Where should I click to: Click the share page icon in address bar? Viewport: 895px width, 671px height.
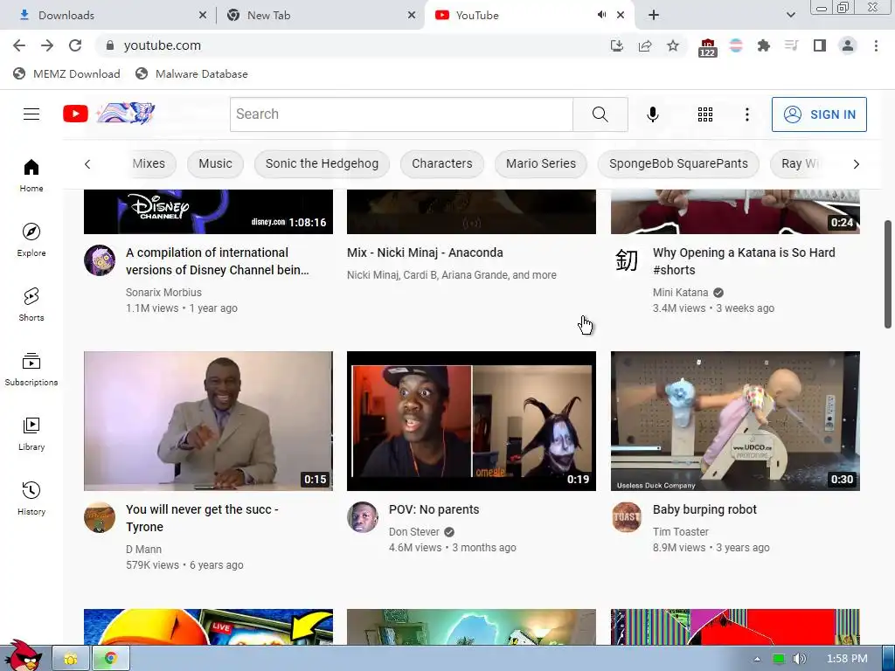(x=645, y=45)
